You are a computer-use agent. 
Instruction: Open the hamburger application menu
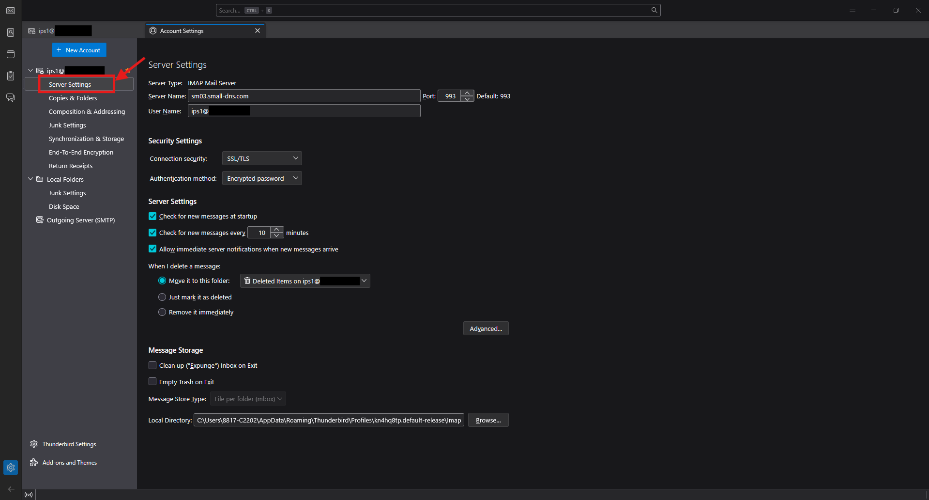853,10
